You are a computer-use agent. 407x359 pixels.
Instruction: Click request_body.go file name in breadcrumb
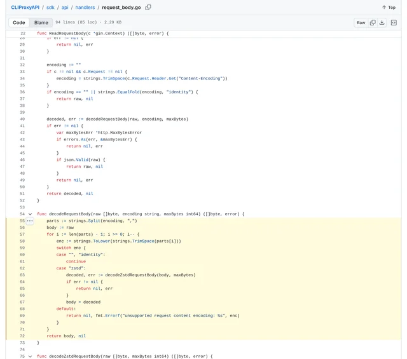(121, 7)
